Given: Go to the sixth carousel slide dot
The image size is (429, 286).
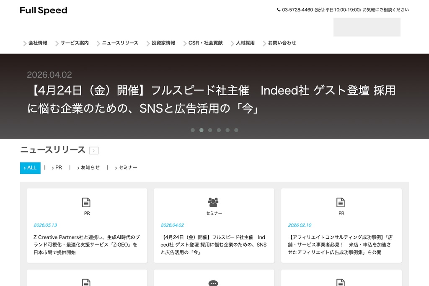Looking at the screenshot, I should [236, 130].
